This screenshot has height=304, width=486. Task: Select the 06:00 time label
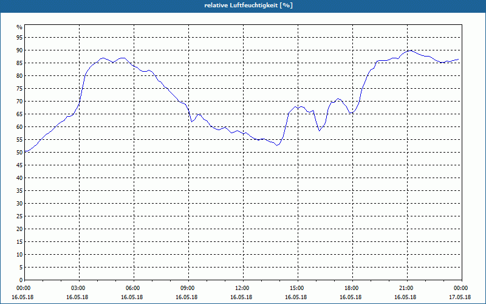pos(134,288)
